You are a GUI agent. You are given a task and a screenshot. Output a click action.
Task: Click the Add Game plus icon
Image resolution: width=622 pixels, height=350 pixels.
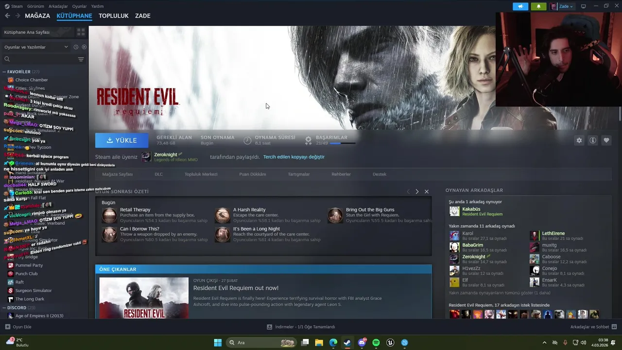[7, 327]
